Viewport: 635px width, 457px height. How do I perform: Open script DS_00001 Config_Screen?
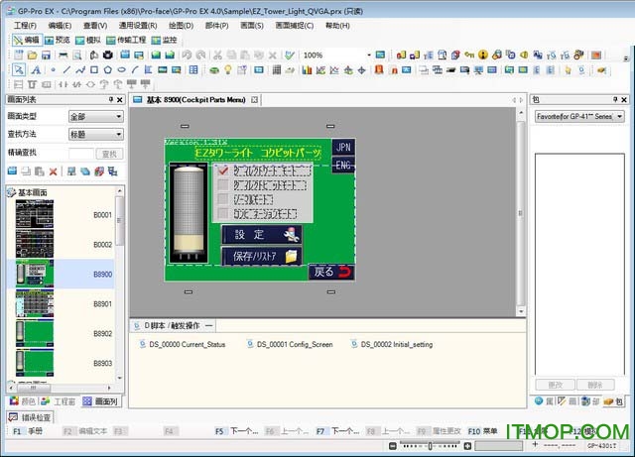[290, 344]
